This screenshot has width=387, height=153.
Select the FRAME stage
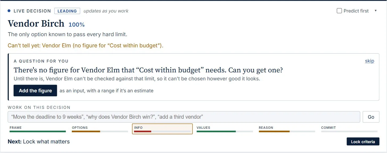38,129
